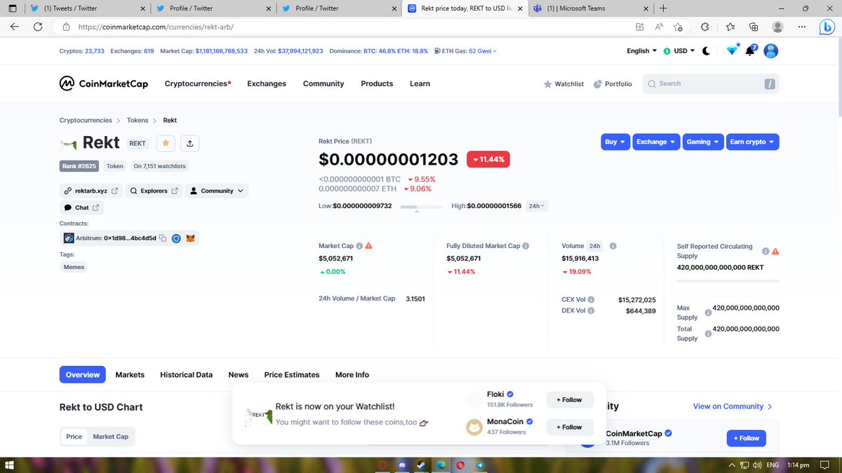Open the Learn menu

click(420, 83)
